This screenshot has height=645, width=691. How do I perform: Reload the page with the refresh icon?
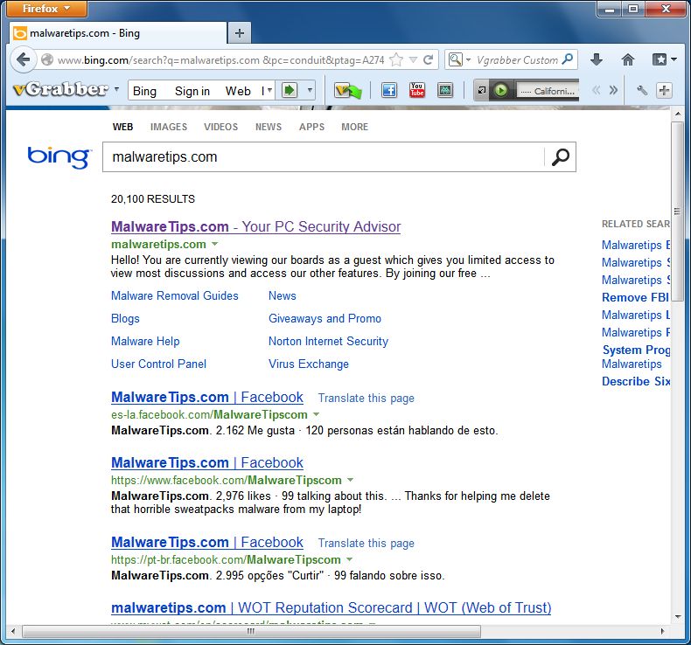point(428,59)
